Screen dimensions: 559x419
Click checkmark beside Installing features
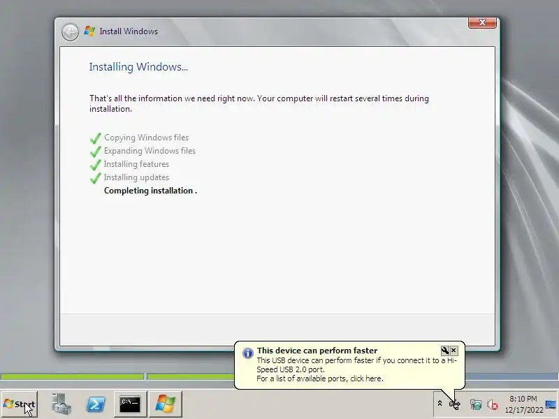(96, 165)
